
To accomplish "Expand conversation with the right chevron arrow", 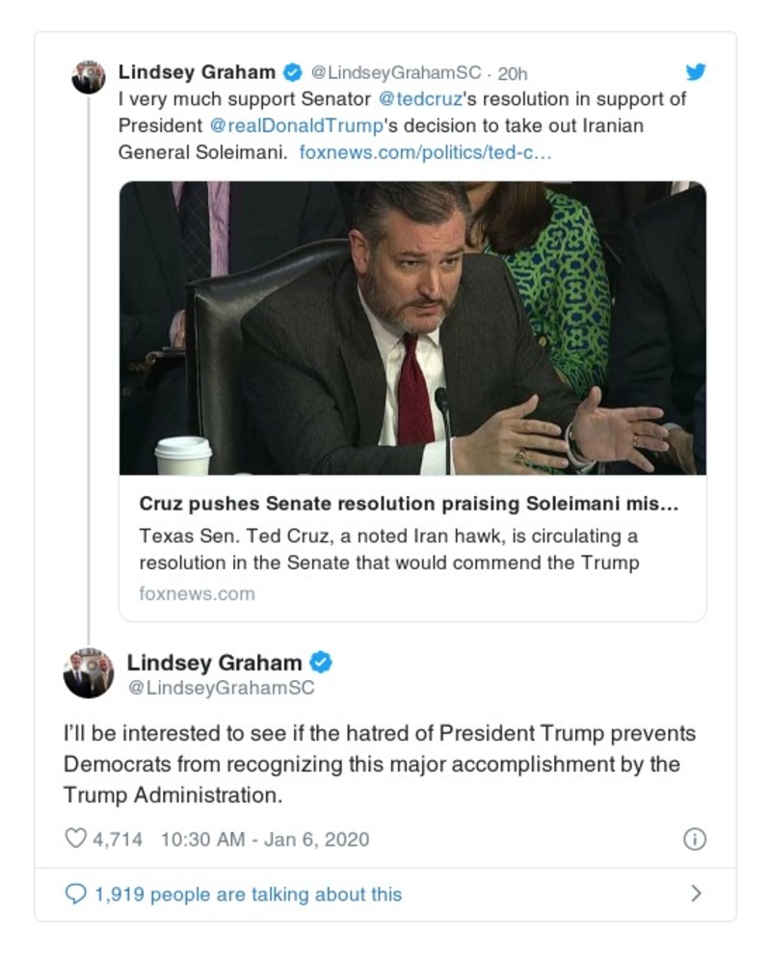I will (696, 894).
